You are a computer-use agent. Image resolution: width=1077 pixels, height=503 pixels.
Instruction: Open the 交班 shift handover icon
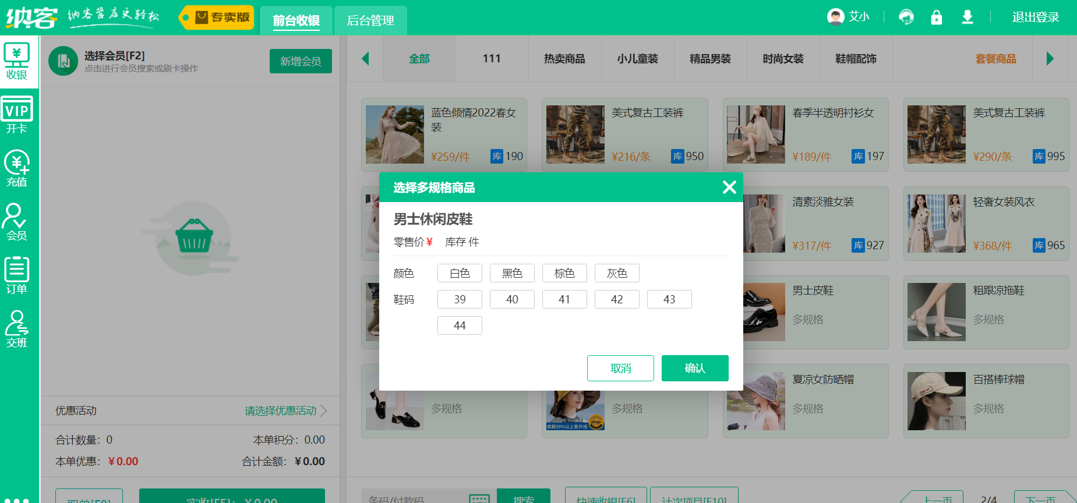(x=17, y=330)
